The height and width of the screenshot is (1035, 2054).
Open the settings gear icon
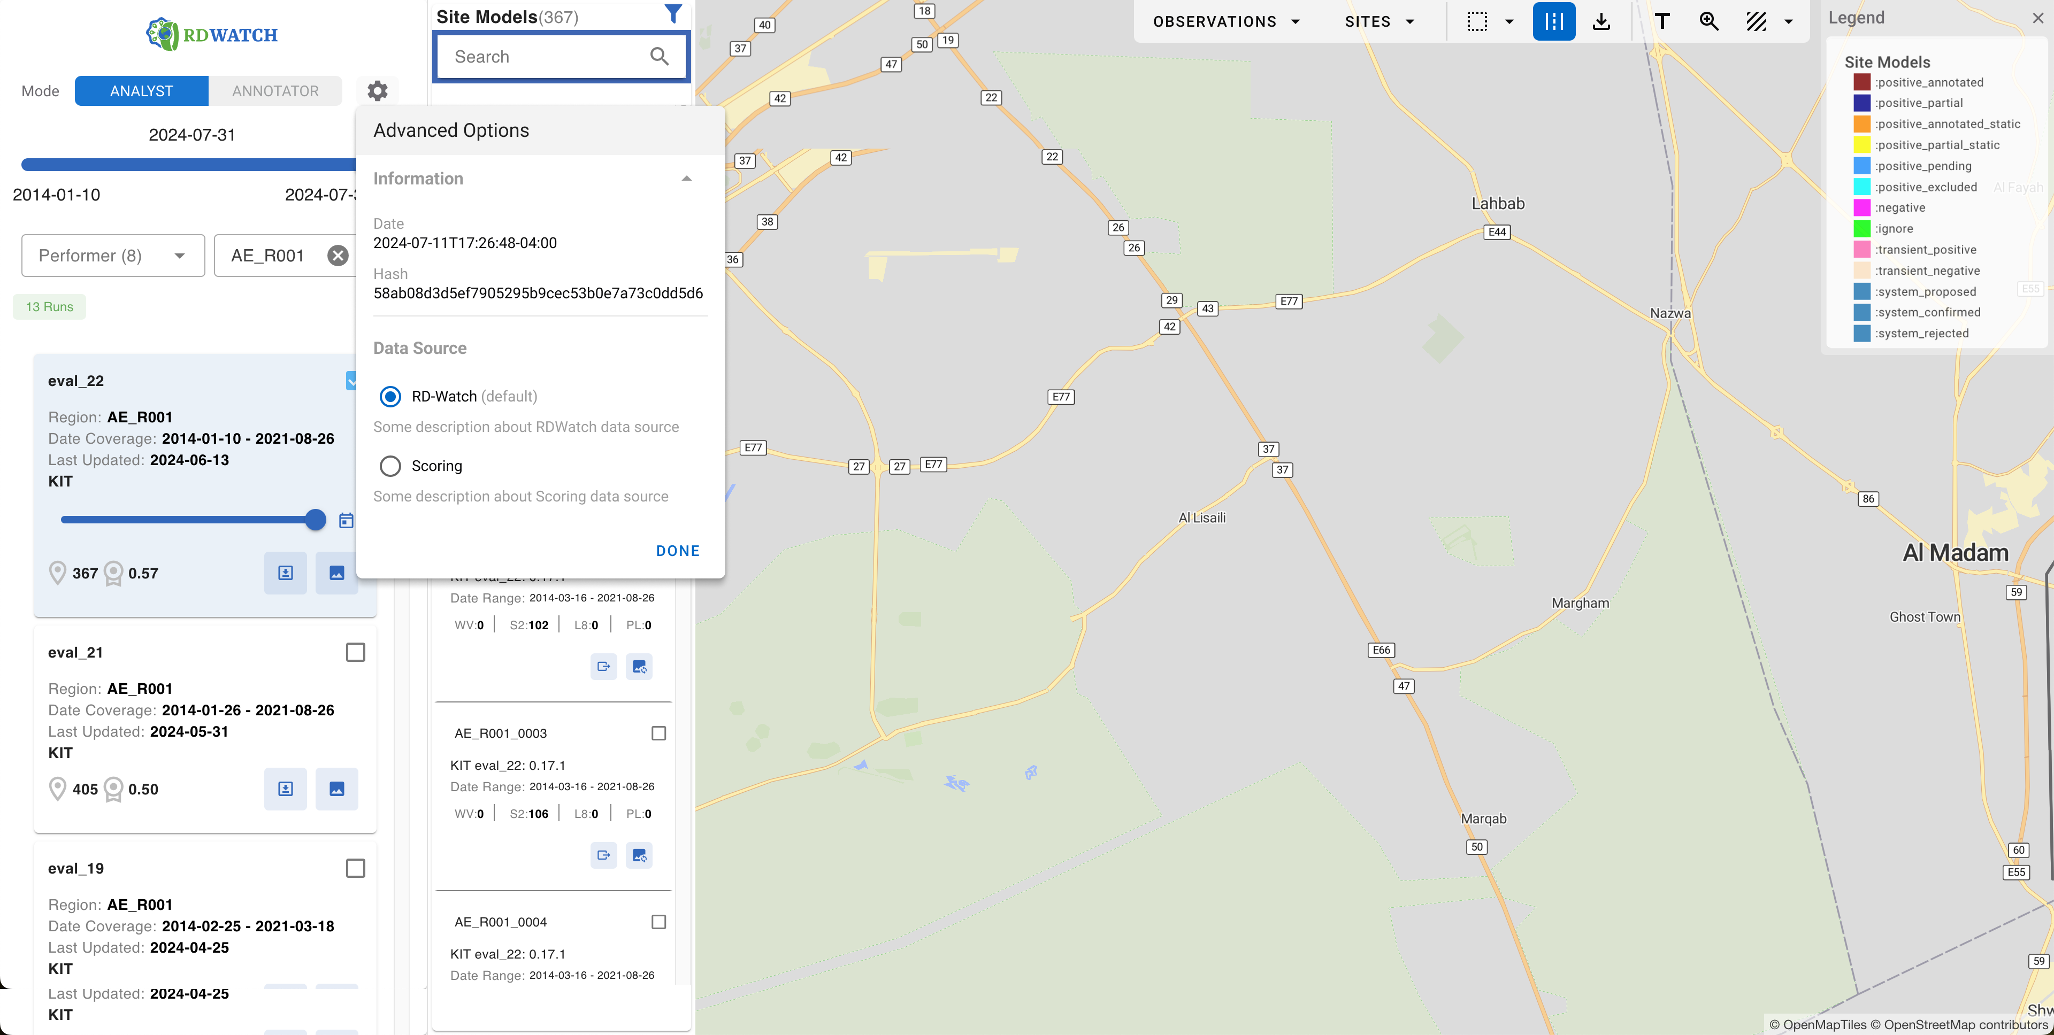coord(377,91)
